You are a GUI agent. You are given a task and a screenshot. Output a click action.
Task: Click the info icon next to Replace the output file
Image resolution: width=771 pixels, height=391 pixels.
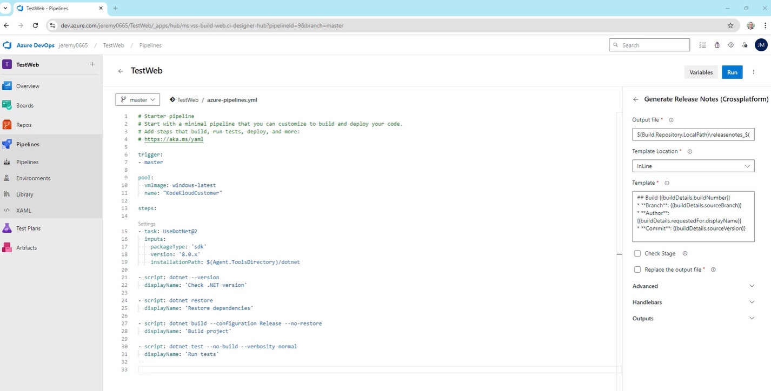713,269
